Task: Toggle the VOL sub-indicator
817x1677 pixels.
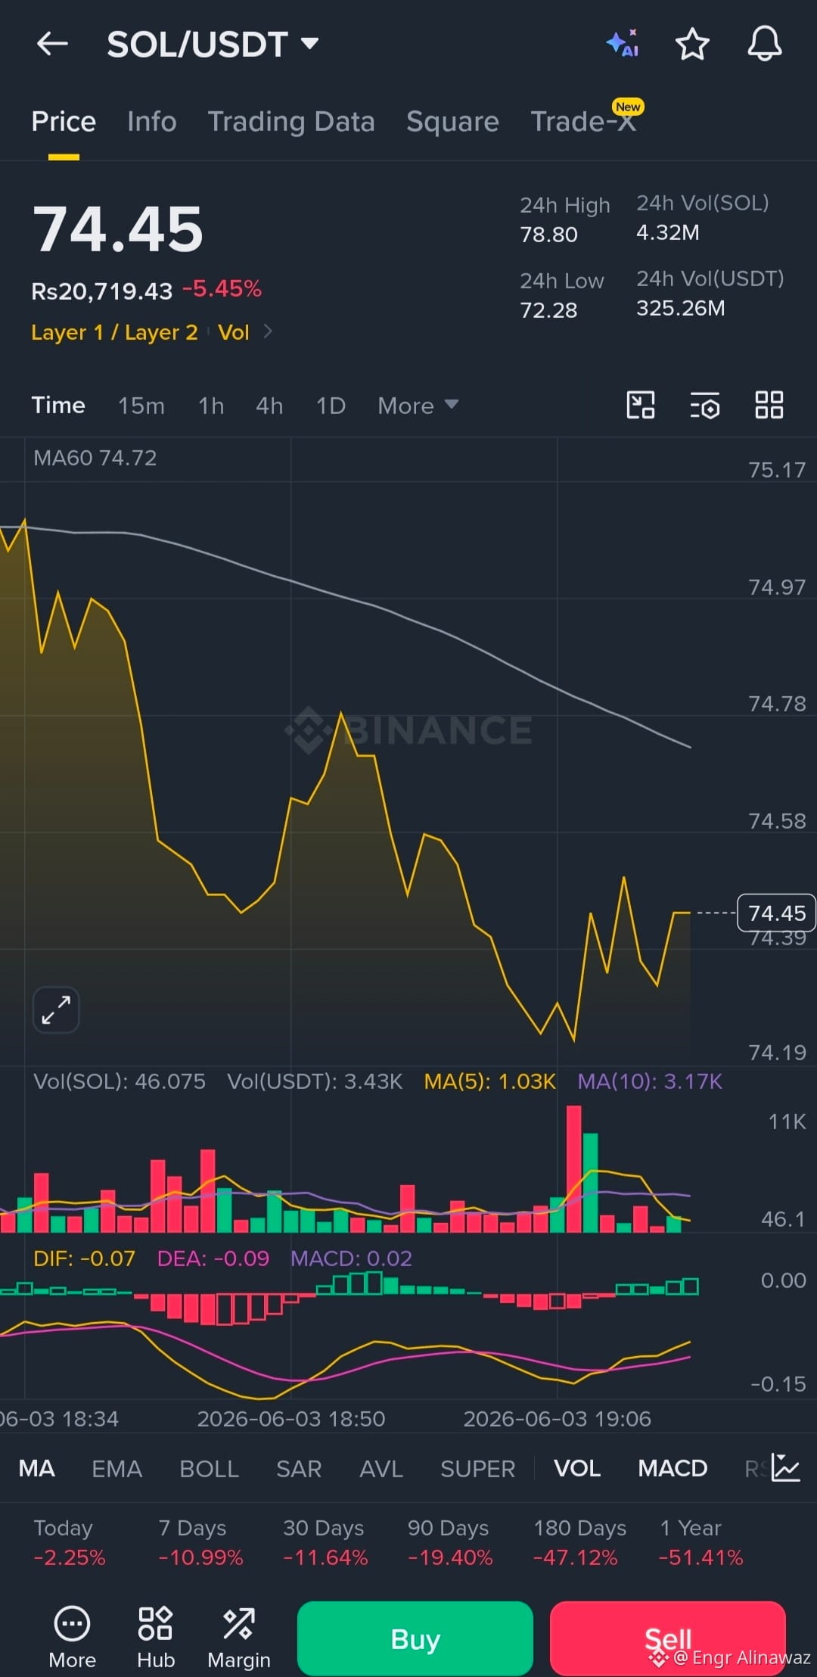Action: [x=577, y=1468]
